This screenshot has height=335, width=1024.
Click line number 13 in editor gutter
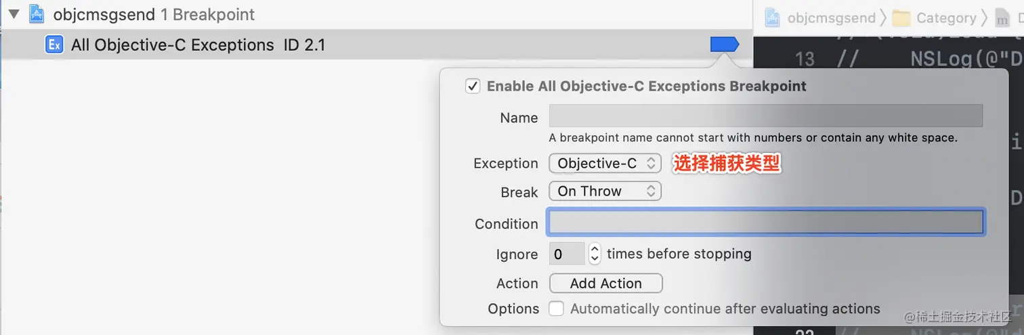pos(805,59)
